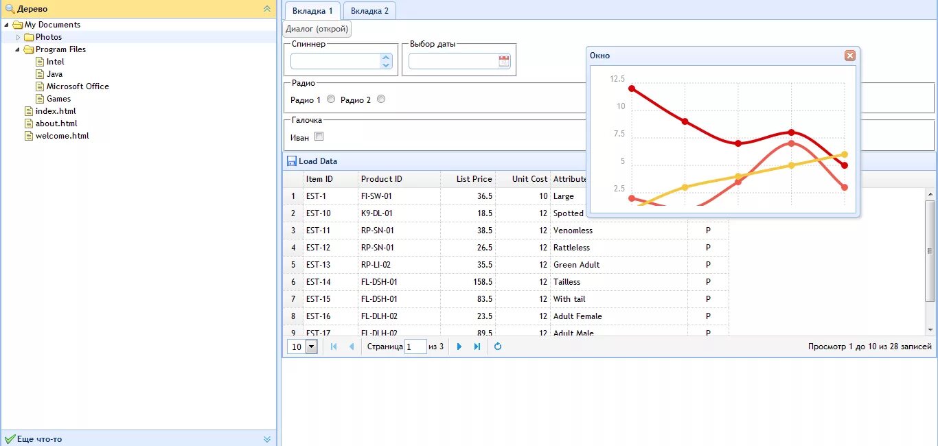Go to the next page icon
The width and height of the screenshot is (938, 446).
coord(459,347)
